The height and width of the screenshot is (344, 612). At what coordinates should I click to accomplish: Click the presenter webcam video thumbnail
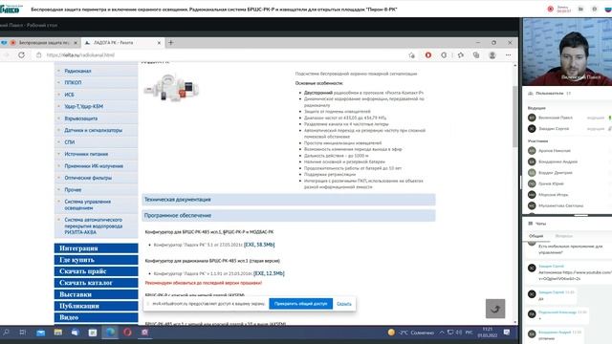click(567, 52)
